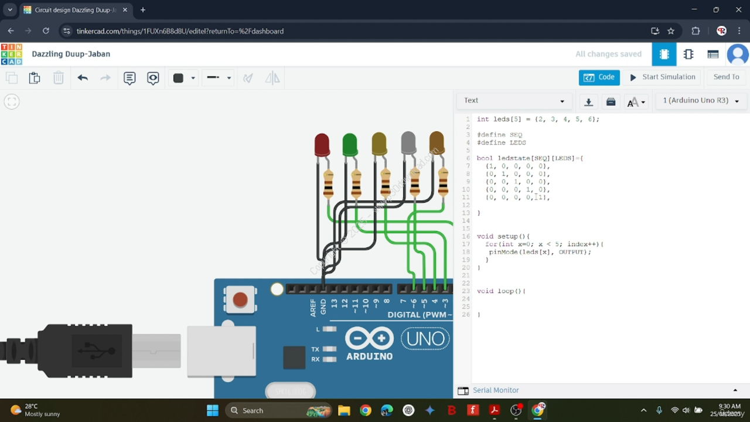Click the Send To button
This screenshot has width=750, height=422.
pos(726,77)
